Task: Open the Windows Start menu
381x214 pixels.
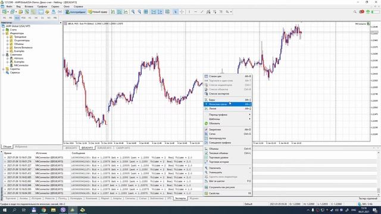Action: point(5,210)
